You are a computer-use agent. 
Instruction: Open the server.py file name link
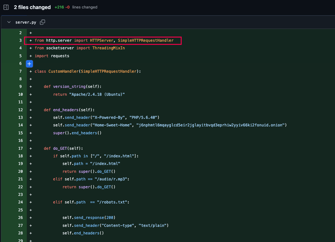coord(26,22)
